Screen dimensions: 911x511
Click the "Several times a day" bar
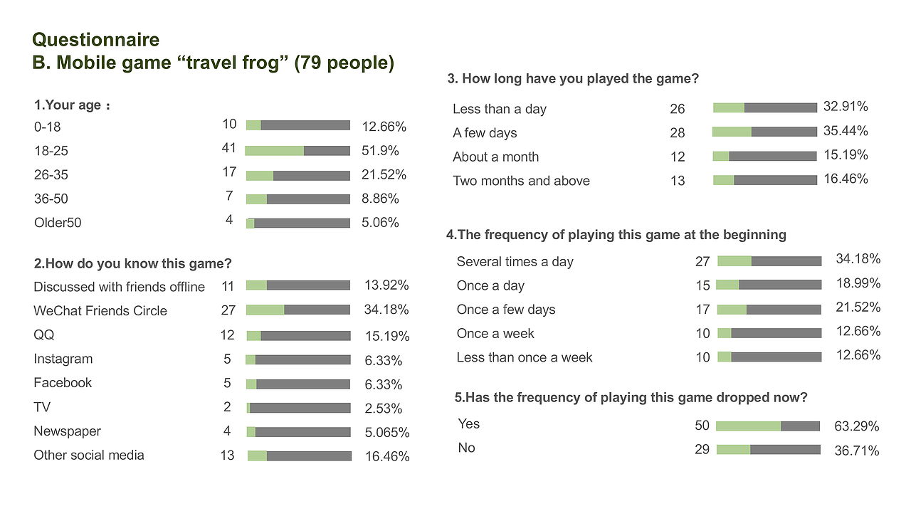point(769,261)
